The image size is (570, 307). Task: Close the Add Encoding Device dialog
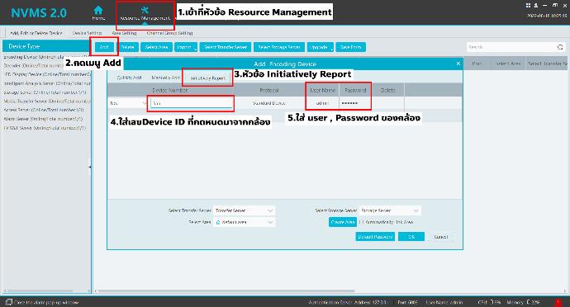coord(458,64)
